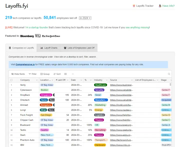Screen dimensions: 180x147
Task: Switch to Lists of Employees Laid Off tab
Action: (x=79, y=48)
